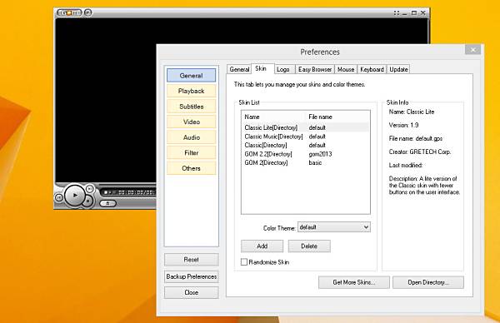Maximize the GOM Player window
This screenshot has width=500, height=323.
[413, 13]
